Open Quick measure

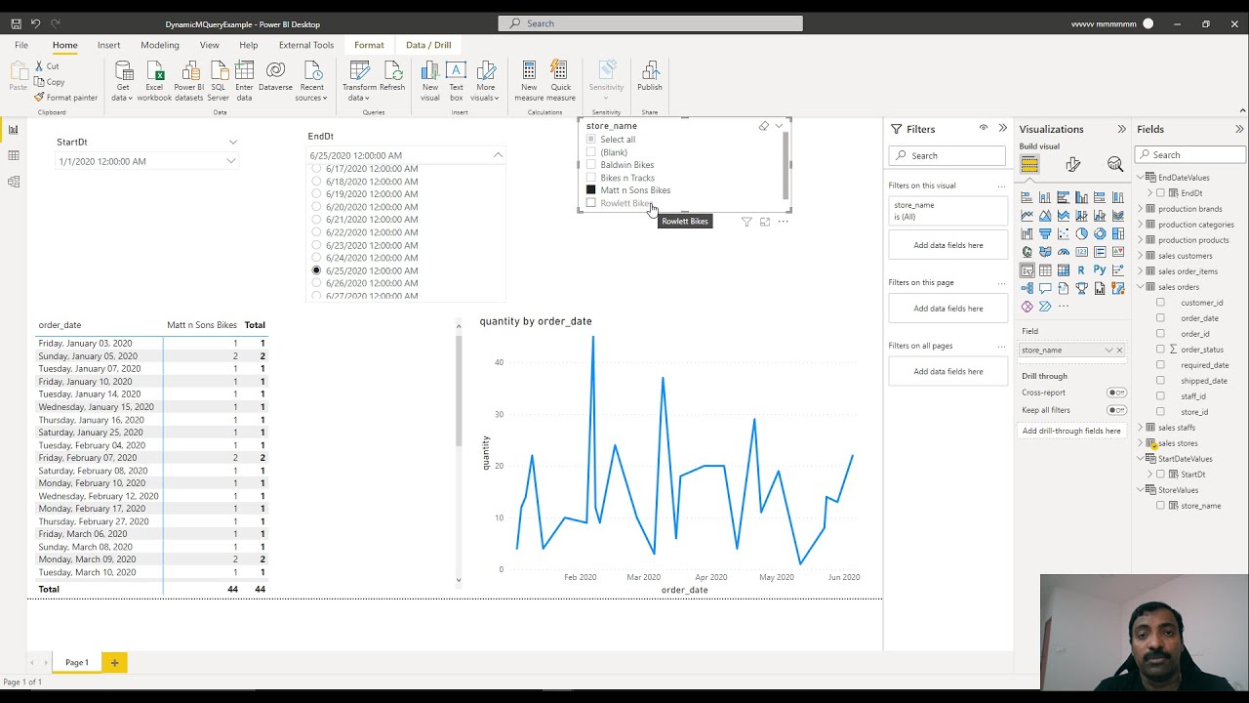pos(560,81)
